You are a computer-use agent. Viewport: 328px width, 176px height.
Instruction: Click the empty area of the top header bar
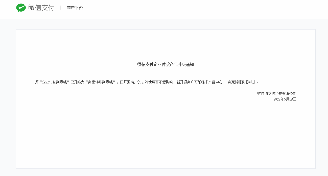202,9
